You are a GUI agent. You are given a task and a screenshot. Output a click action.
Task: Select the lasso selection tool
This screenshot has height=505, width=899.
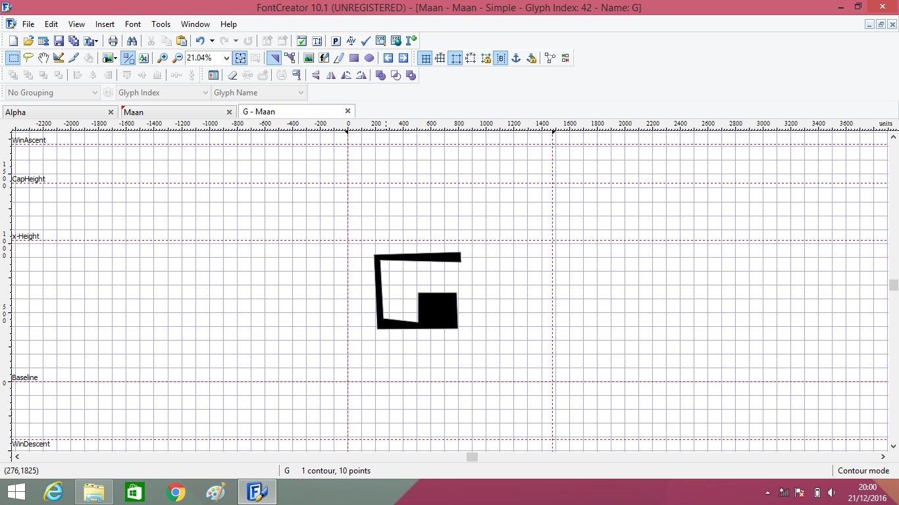[28, 58]
